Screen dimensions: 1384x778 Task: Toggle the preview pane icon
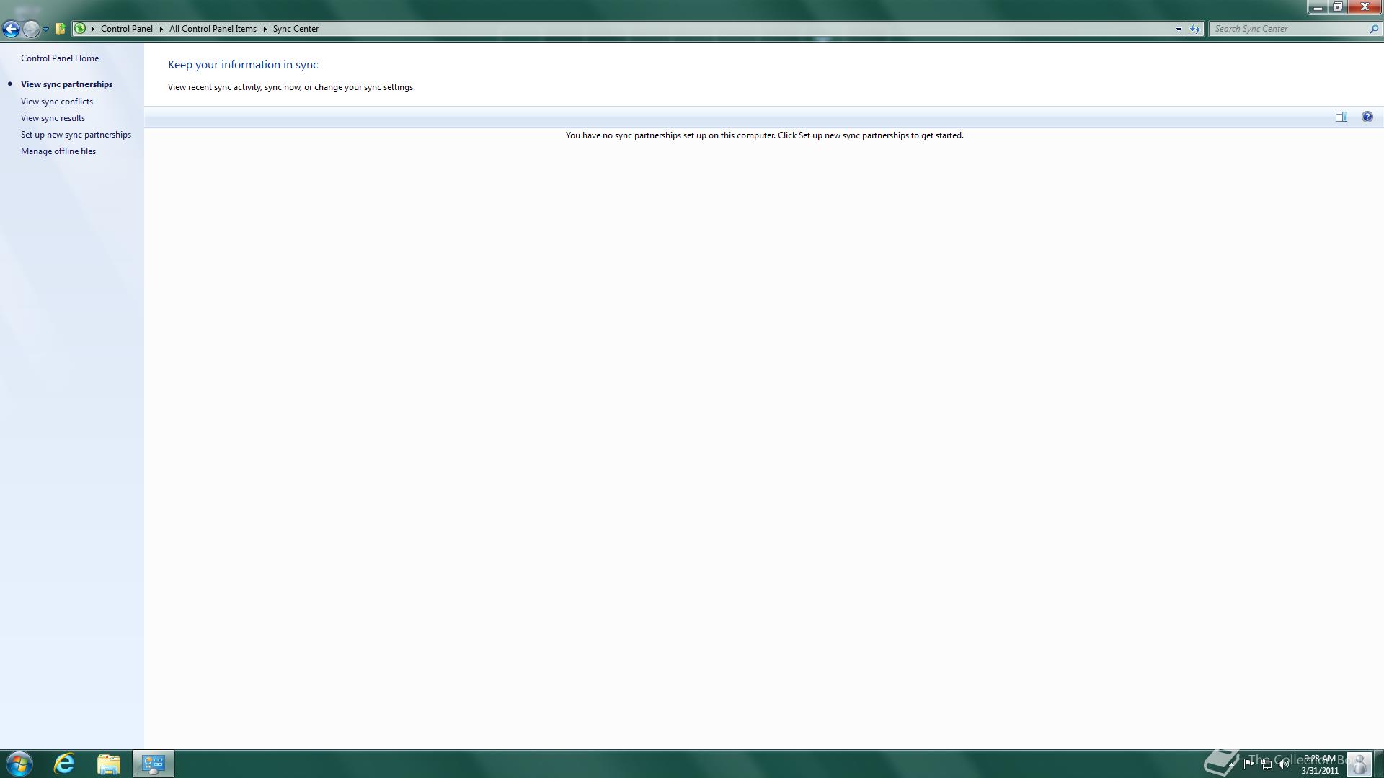click(1341, 117)
